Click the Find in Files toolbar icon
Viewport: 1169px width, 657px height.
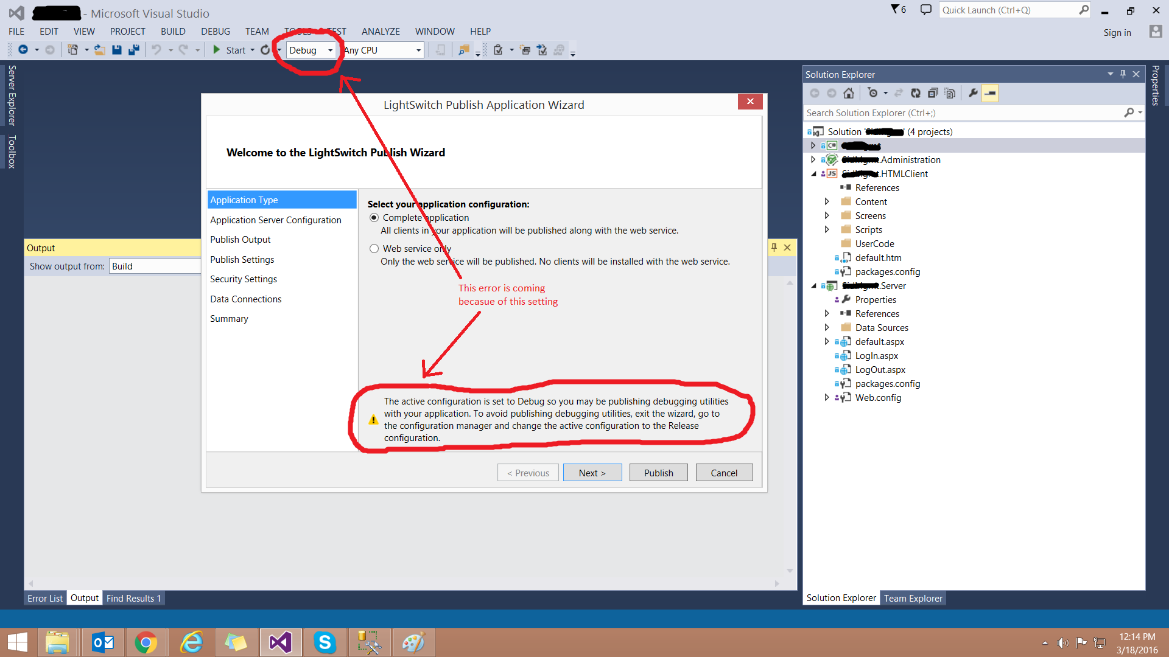pyautogui.click(x=464, y=50)
